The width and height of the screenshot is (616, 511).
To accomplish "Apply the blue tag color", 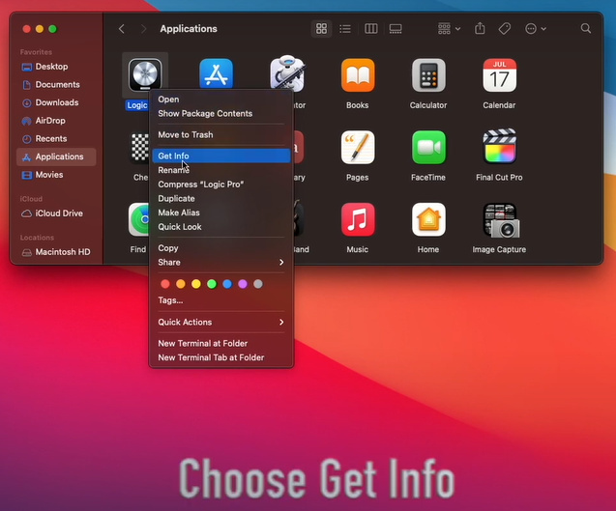I will (x=227, y=284).
